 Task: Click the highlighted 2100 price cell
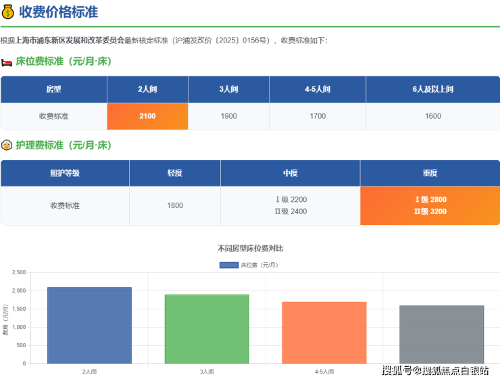tap(147, 116)
